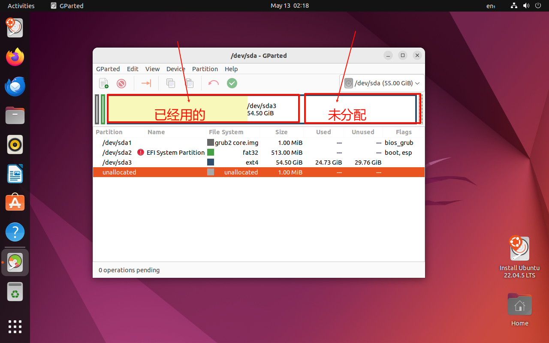Click the 0 operations pending status text

coord(129,270)
